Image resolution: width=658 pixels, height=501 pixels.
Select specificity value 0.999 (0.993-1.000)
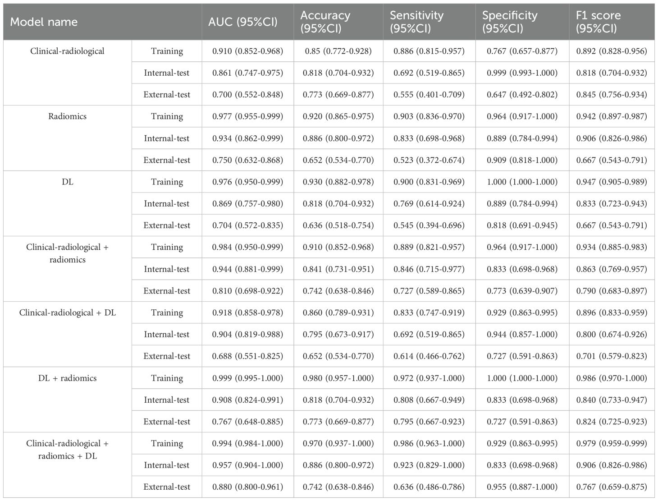pos(522,73)
